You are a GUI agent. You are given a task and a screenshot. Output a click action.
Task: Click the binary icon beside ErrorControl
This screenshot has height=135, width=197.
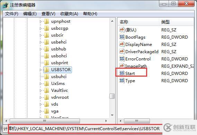click(122, 59)
